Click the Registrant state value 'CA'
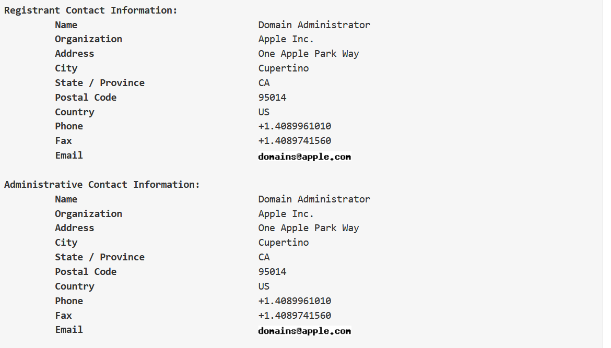 [x=264, y=83]
